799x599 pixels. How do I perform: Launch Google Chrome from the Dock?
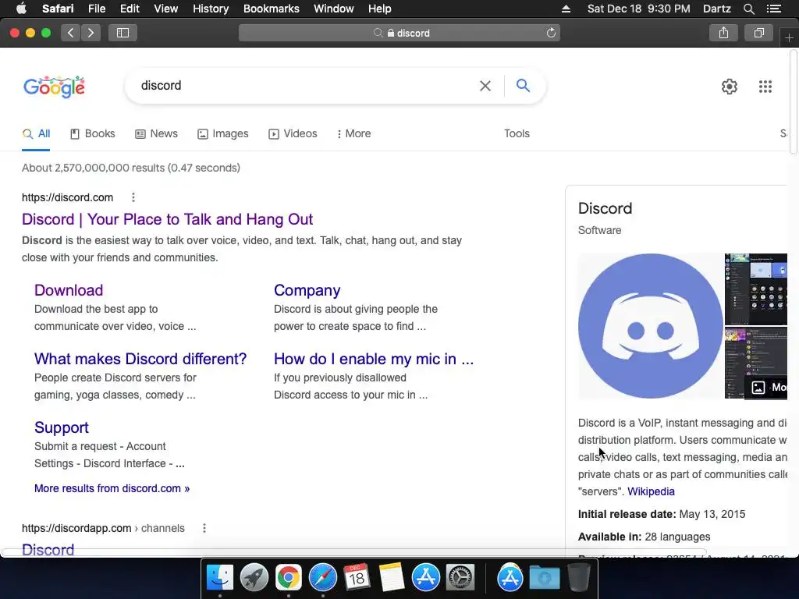(289, 578)
